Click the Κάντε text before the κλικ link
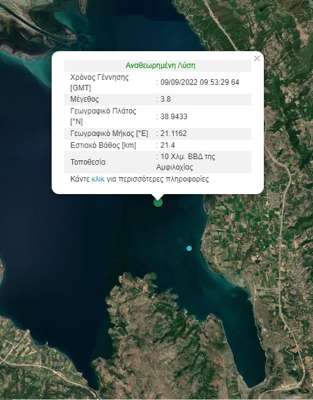Viewport: 313px width, 400px height. point(80,179)
